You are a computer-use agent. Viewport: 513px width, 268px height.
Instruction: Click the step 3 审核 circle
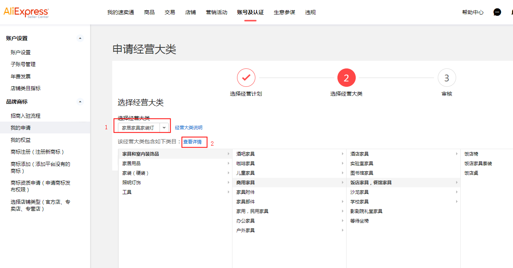[447, 78]
